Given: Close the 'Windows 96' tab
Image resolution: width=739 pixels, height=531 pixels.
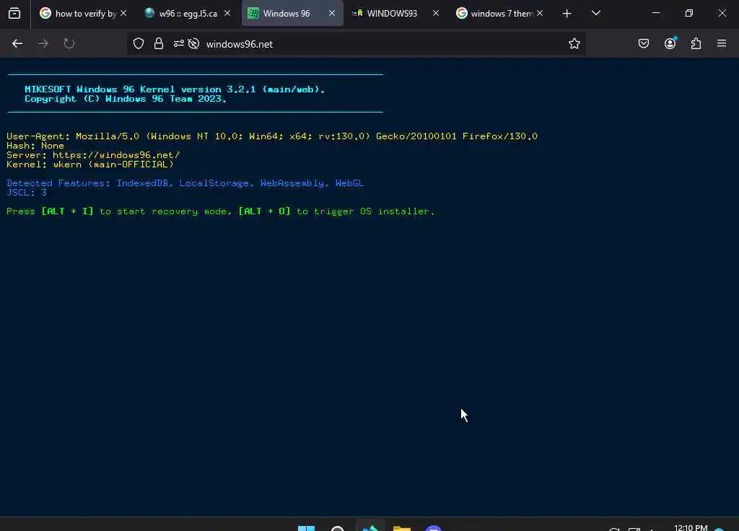Looking at the screenshot, I should coord(332,13).
